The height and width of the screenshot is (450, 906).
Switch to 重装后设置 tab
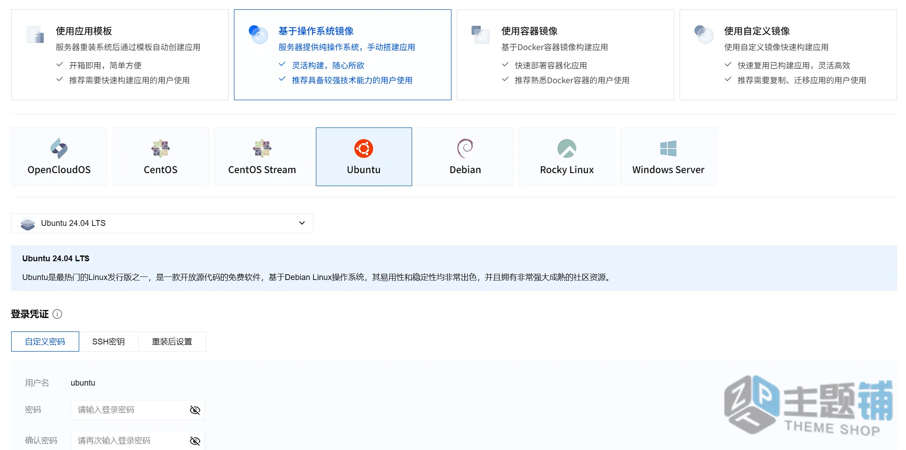(x=172, y=341)
